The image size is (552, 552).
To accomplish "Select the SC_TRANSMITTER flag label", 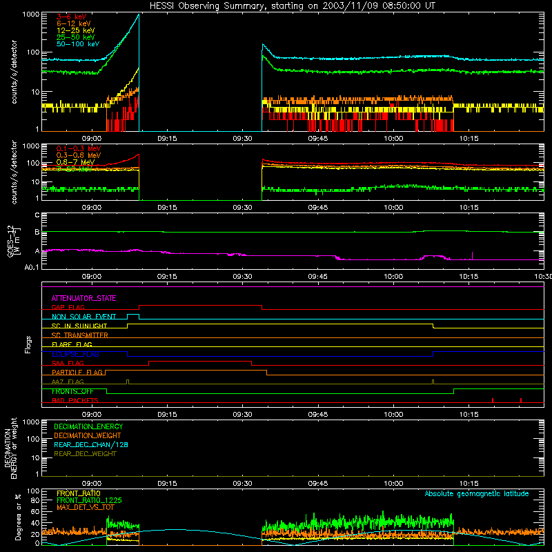I will [80, 335].
